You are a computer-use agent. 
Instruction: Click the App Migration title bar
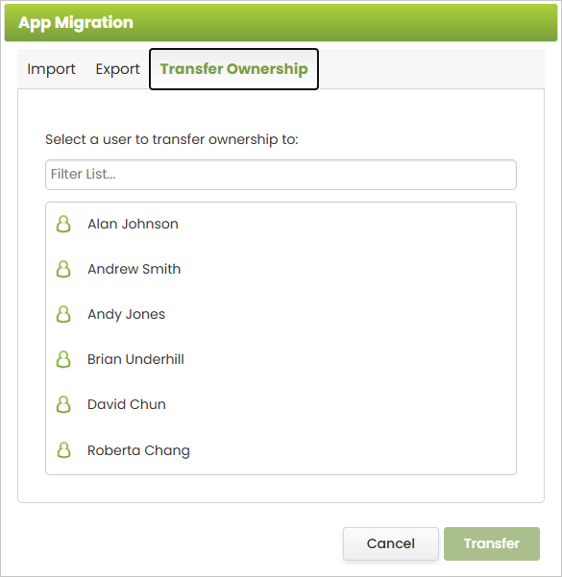pos(281,22)
